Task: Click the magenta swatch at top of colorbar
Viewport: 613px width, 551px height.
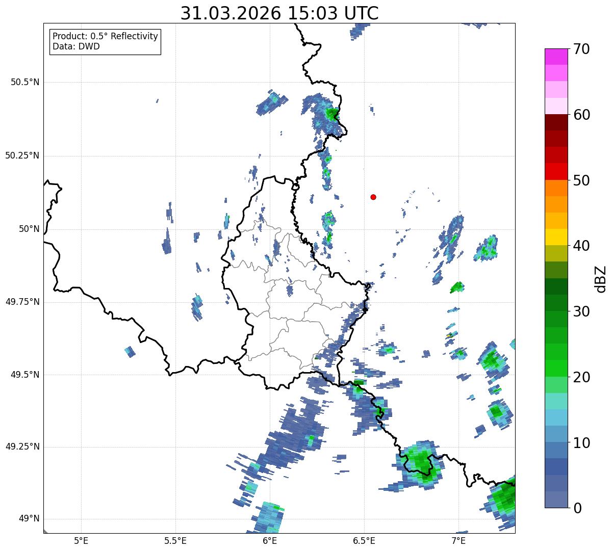Action: point(556,57)
